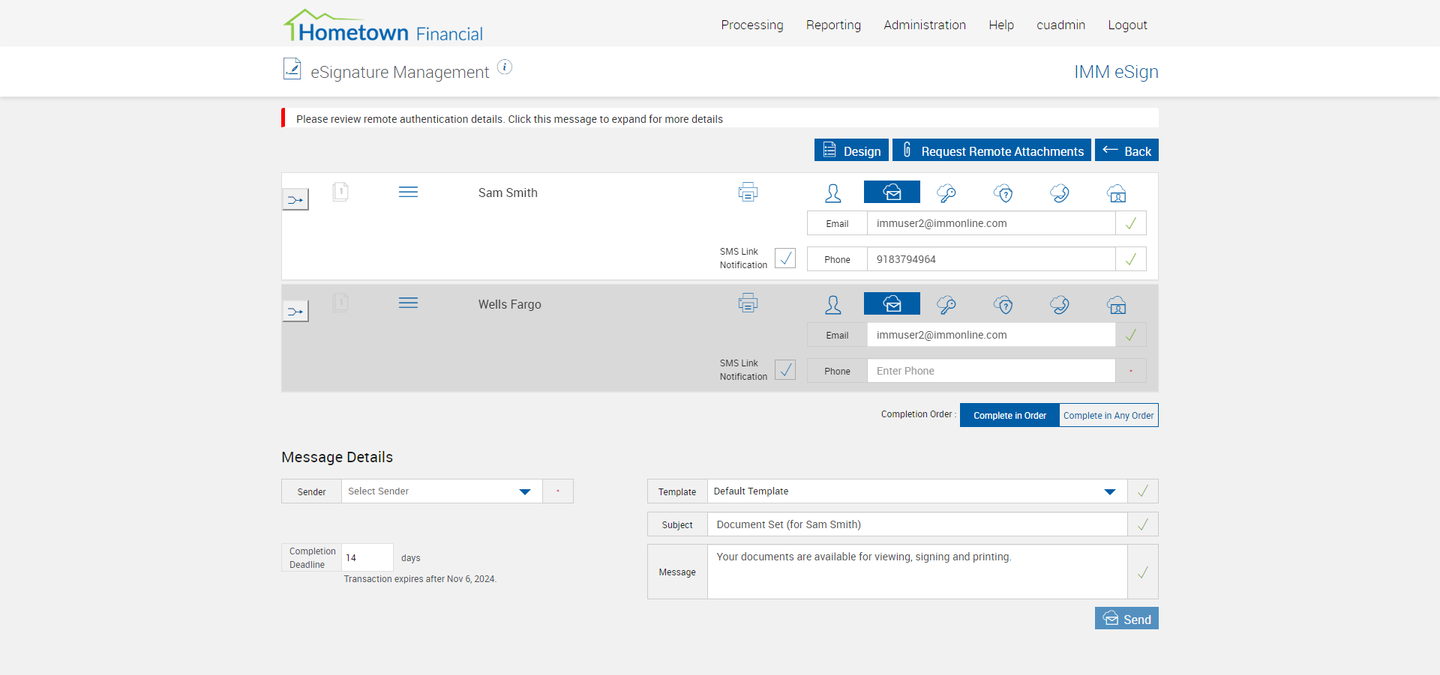Viewport: 1440px width, 675px height.
Task: Select the phone call icon for Wells Fargo
Action: pyautogui.click(x=1060, y=305)
